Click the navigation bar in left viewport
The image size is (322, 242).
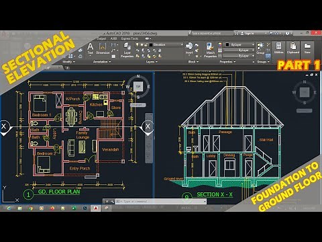pyautogui.click(x=149, y=138)
